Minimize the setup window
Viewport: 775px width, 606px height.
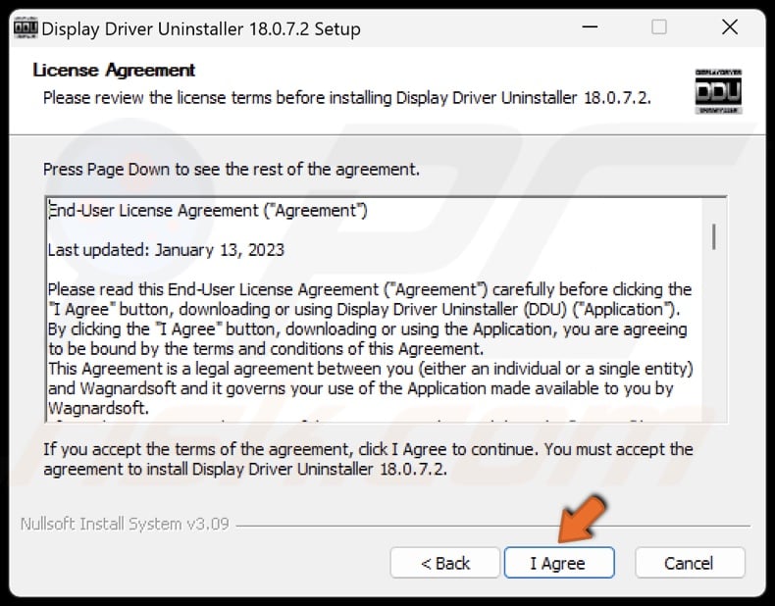click(x=590, y=27)
